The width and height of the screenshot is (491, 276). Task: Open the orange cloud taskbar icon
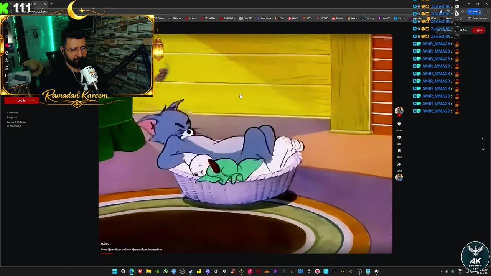click(267, 271)
